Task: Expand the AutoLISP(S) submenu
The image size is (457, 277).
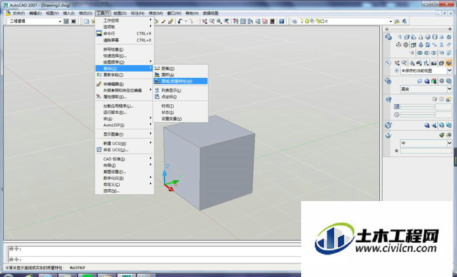Action: 124,125
